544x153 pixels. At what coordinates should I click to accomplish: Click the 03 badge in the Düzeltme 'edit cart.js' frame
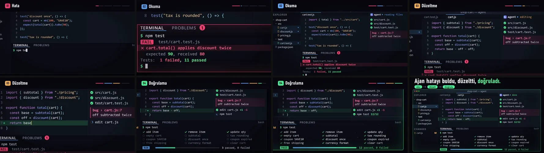(8, 83)
